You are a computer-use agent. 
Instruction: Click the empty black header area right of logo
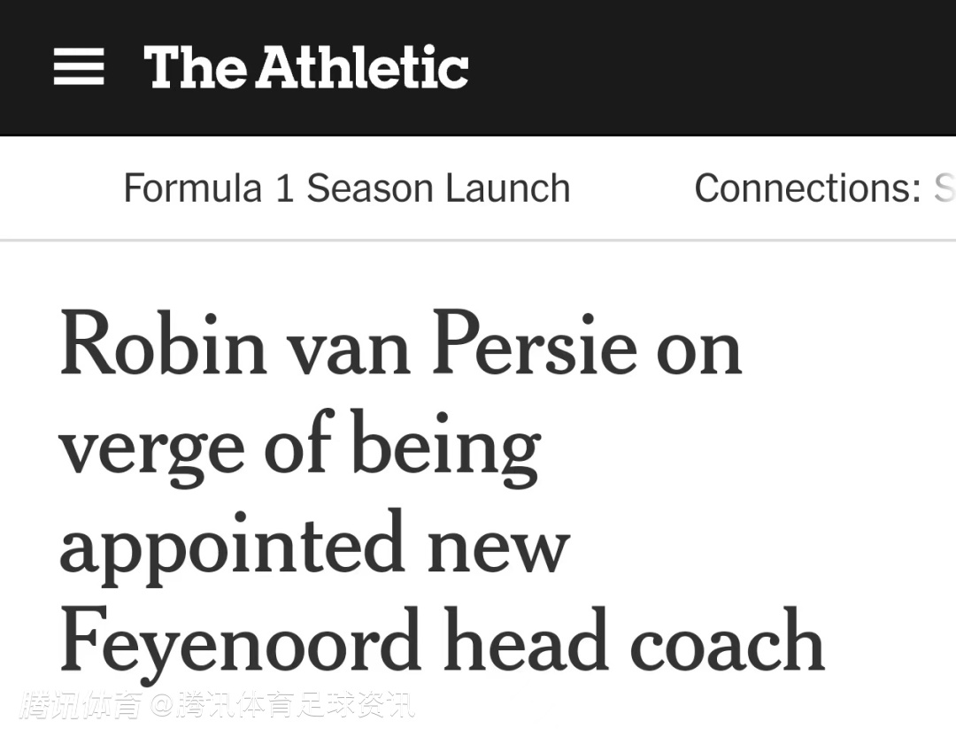pos(708,67)
